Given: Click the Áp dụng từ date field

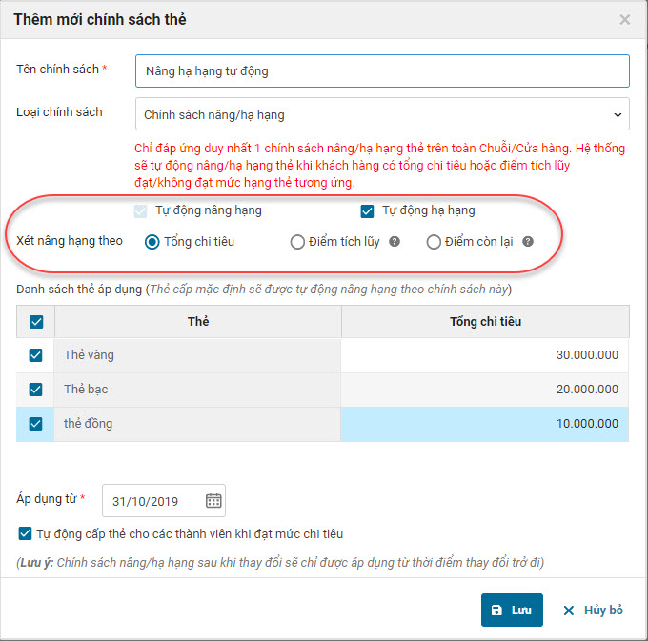Looking at the screenshot, I should [x=152, y=501].
